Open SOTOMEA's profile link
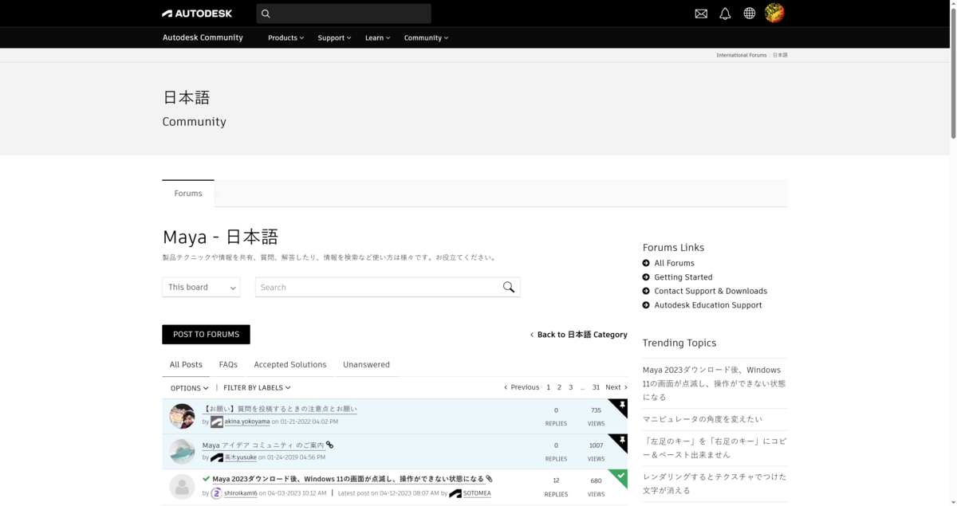Viewport: 957px width, 506px height. pyautogui.click(x=477, y=493)
